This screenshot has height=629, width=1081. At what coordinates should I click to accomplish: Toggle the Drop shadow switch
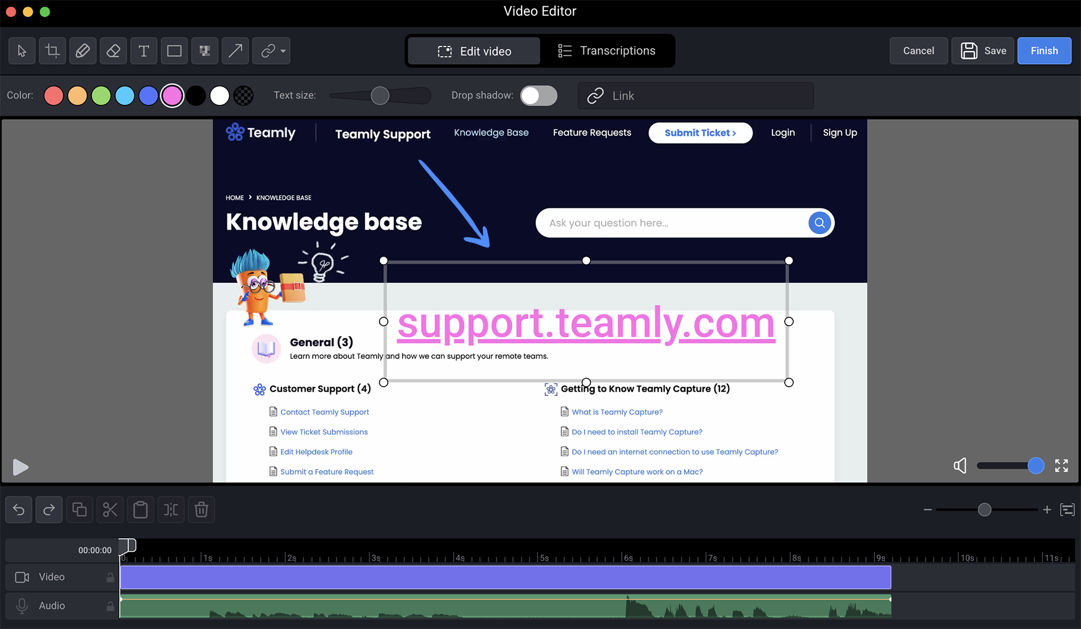pyautogui.click(x=539, y=96)
